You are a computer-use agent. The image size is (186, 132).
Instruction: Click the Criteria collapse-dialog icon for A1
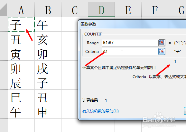[x=162, y=51]
